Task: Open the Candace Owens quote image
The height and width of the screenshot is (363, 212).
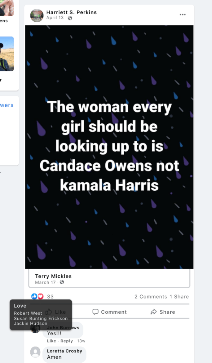Action: pos(109,147)
